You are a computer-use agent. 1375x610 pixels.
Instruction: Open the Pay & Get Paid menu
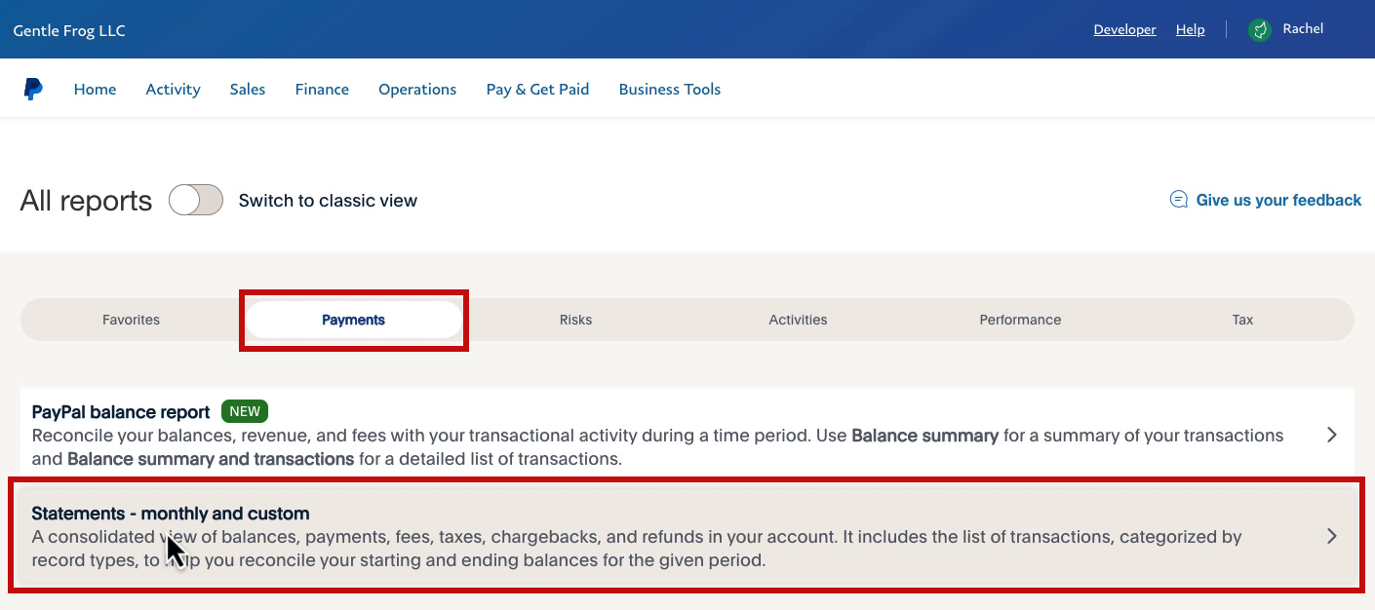tap(537, 90)
